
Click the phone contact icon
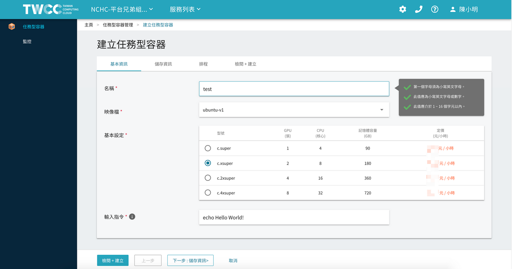pos(419,10)
